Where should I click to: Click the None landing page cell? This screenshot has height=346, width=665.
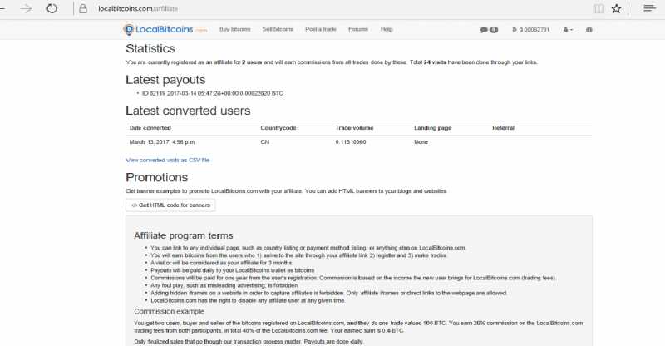(421, 141)
